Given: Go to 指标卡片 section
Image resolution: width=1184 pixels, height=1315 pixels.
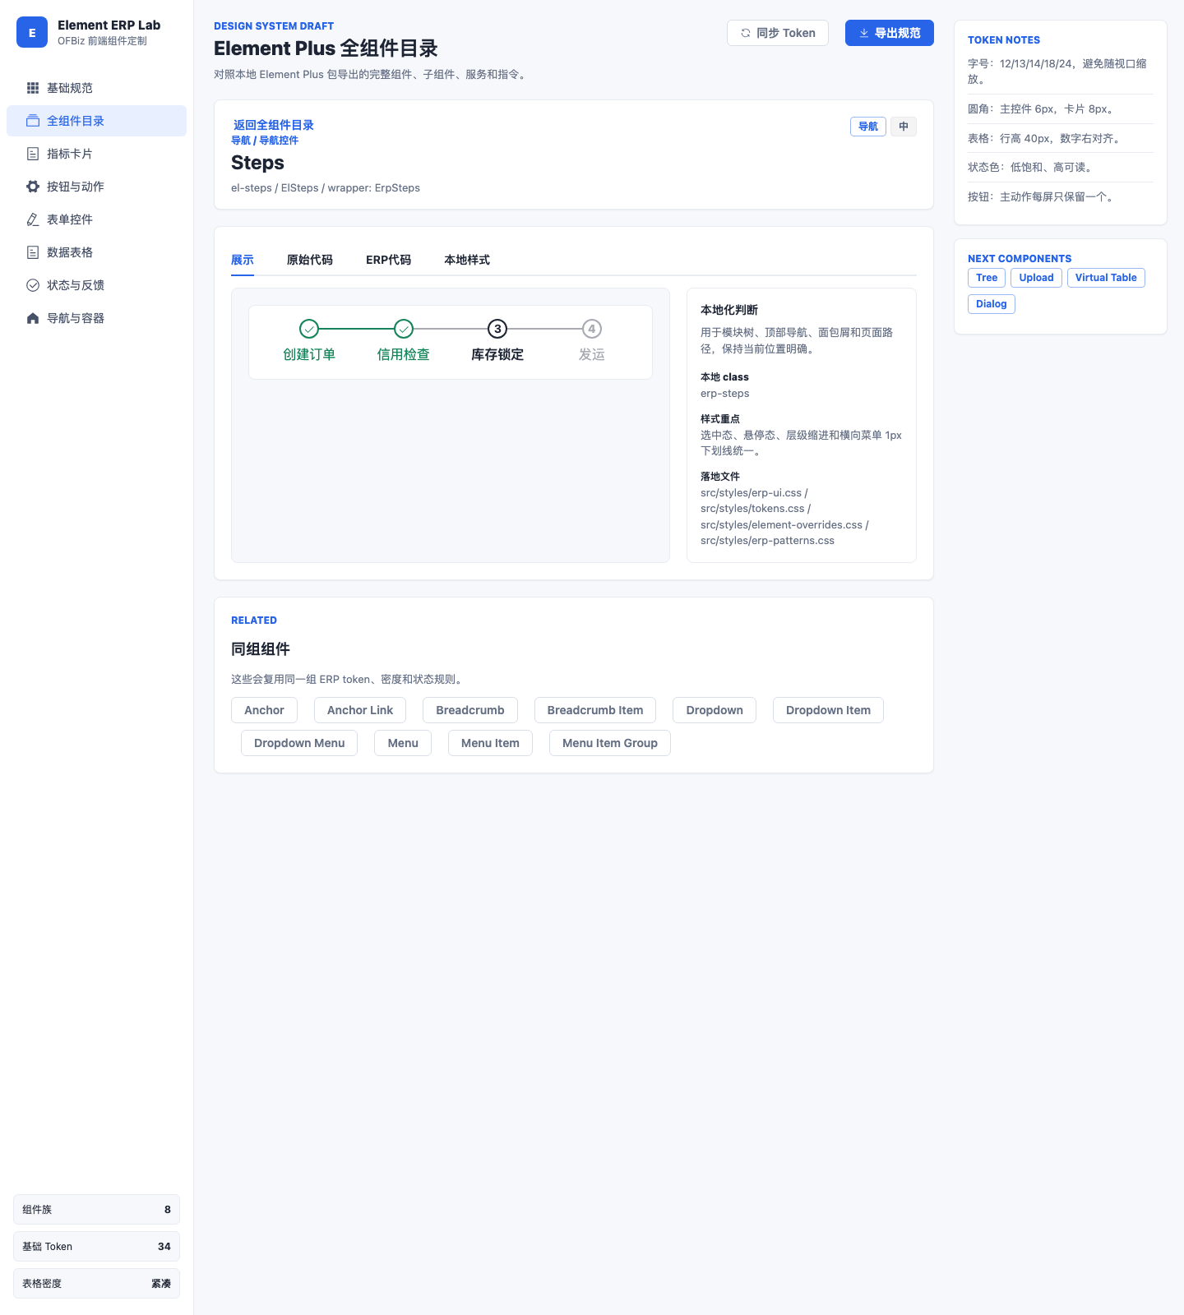Looking at the screenshot, I should [x=96, y=154].
